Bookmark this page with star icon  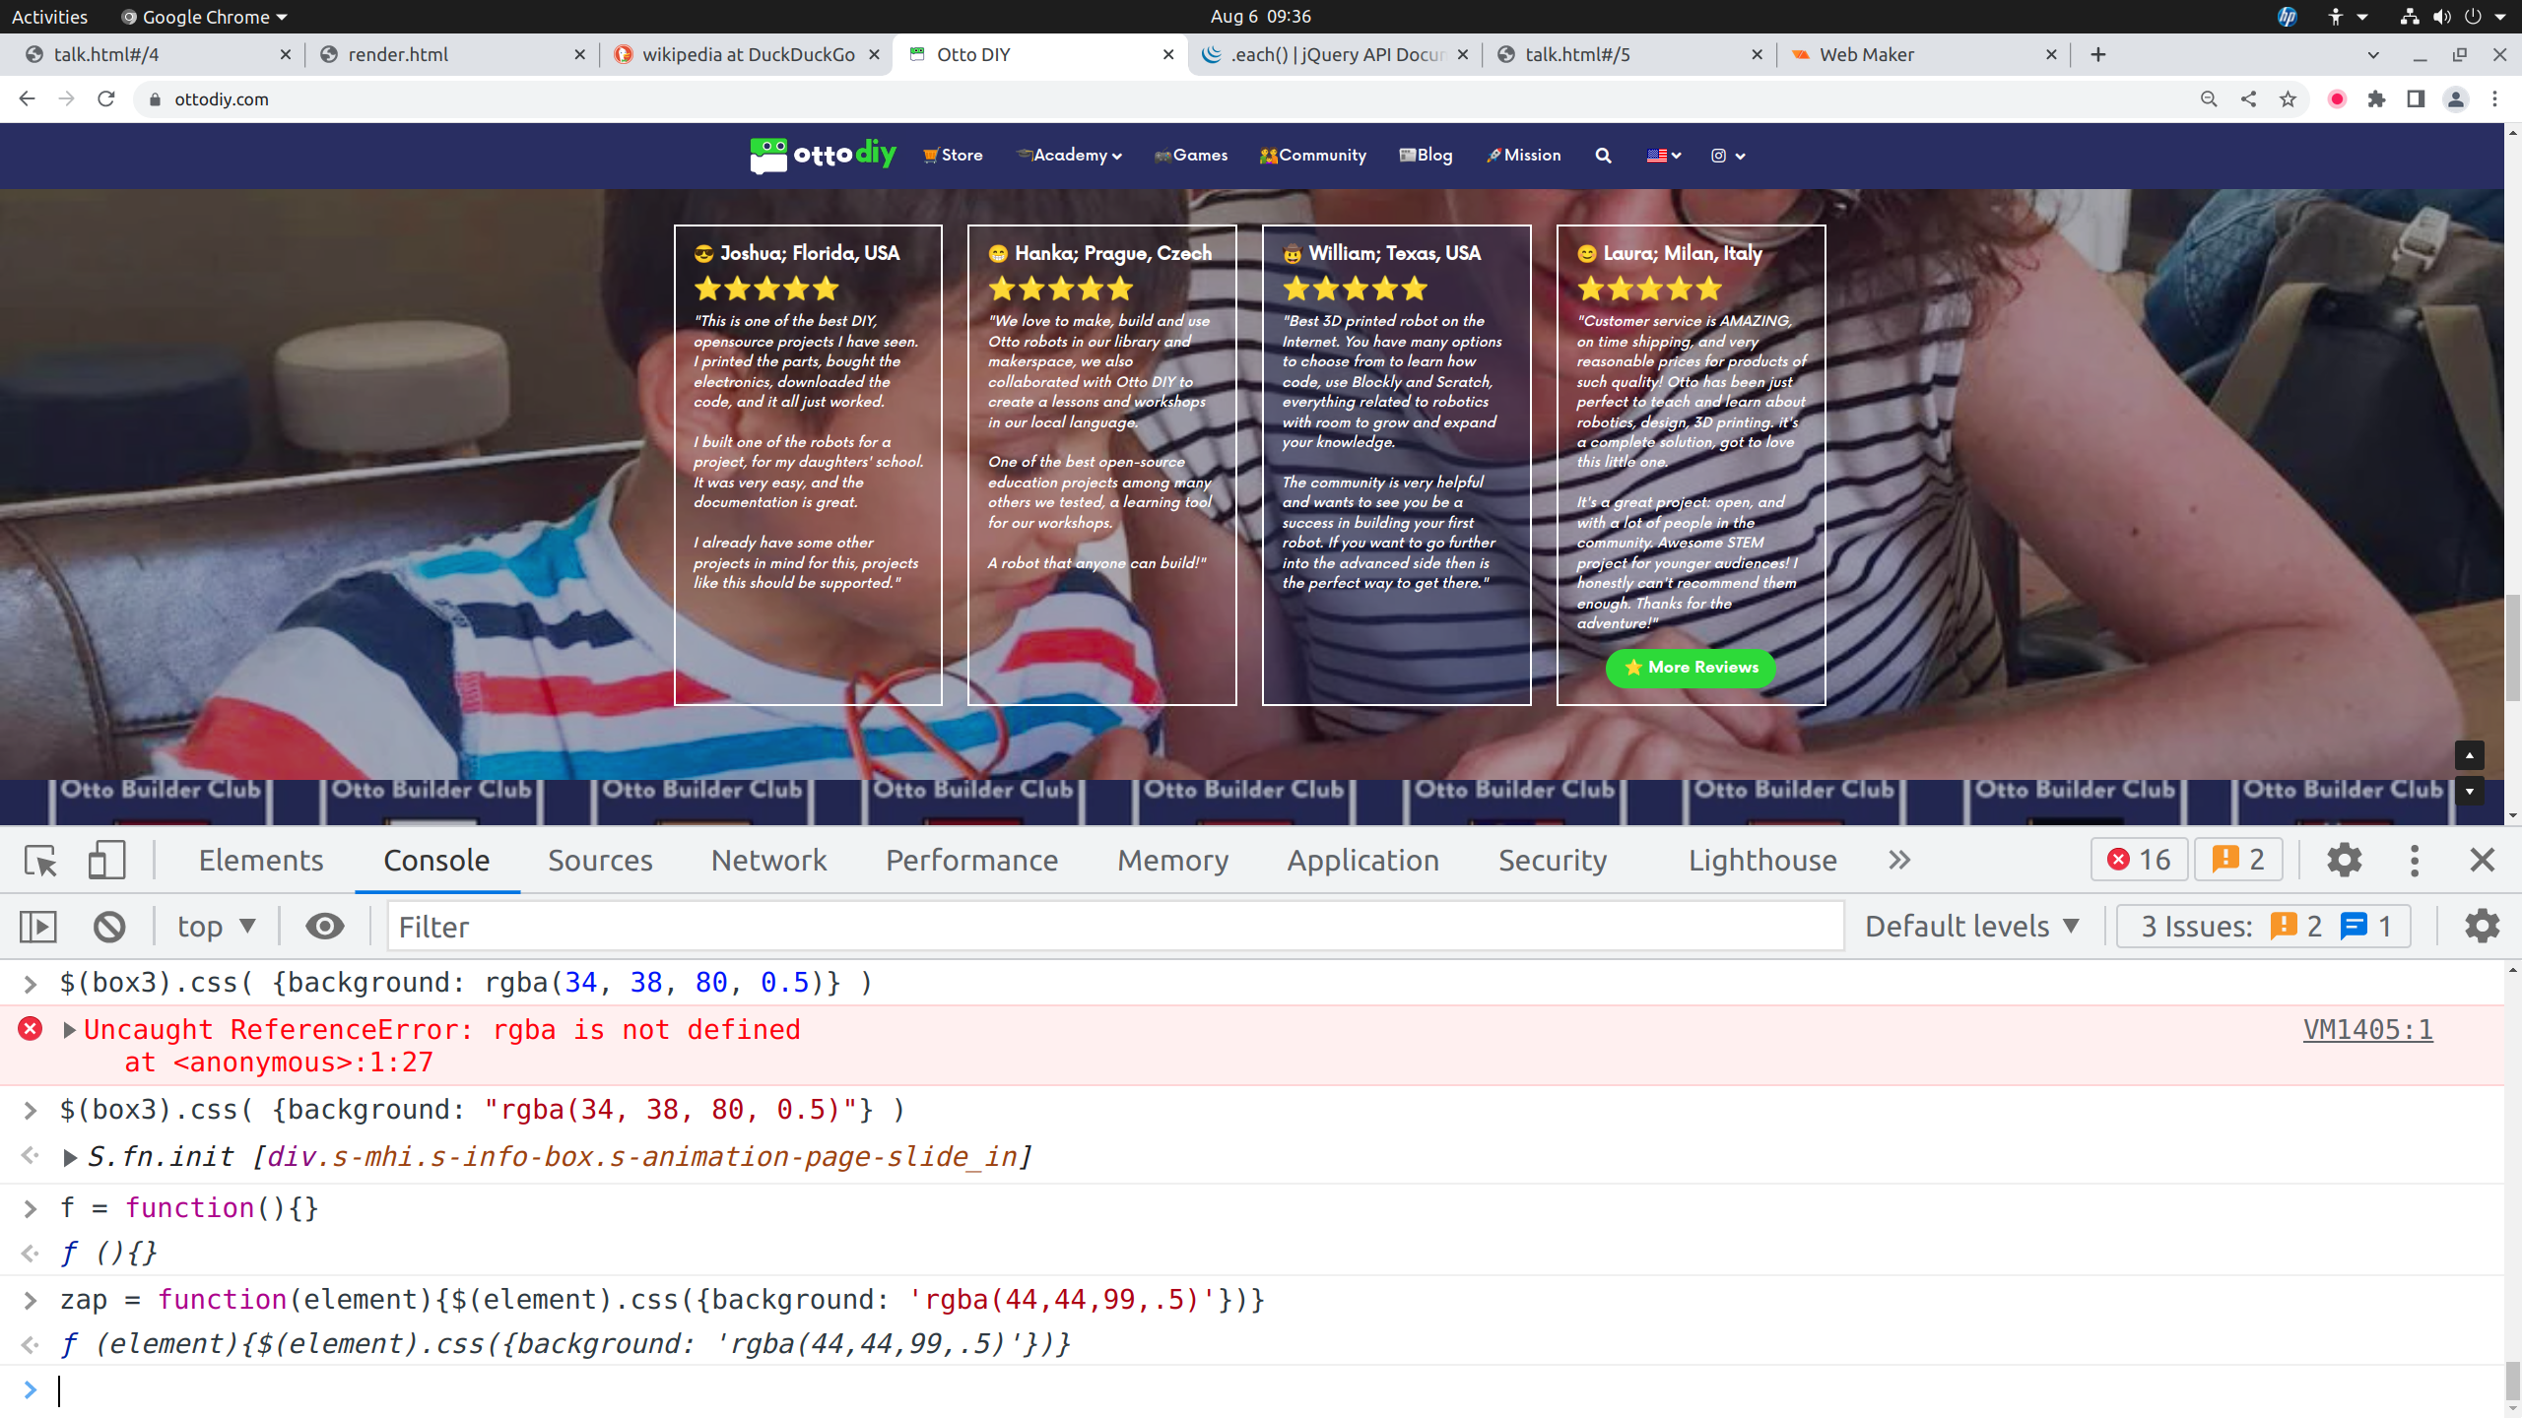tap(2288, 99)
